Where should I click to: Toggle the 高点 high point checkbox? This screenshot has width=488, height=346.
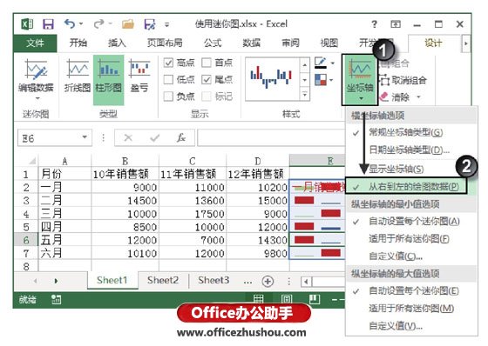168,63
